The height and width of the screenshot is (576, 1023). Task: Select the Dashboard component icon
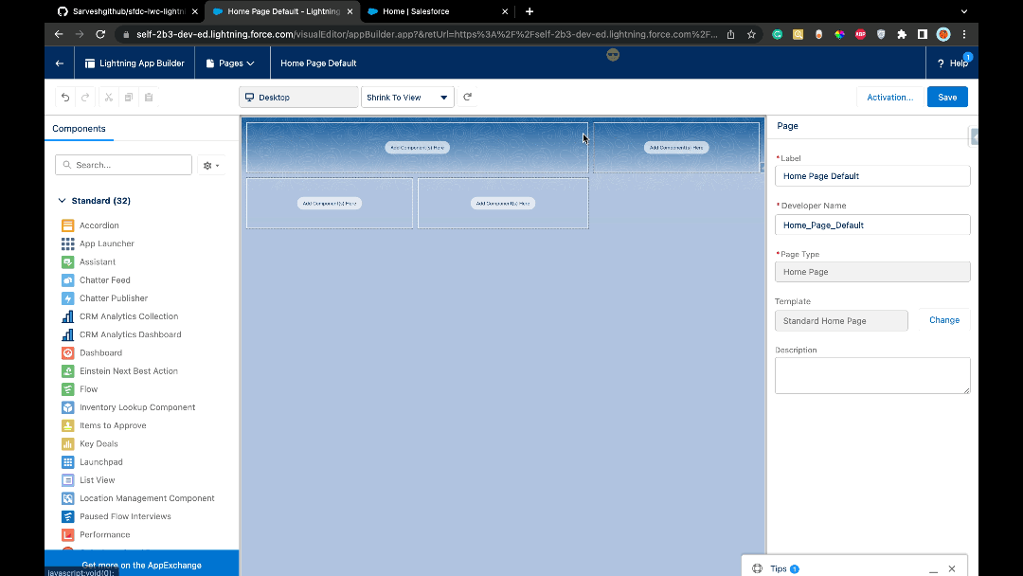tap(68, 353)
